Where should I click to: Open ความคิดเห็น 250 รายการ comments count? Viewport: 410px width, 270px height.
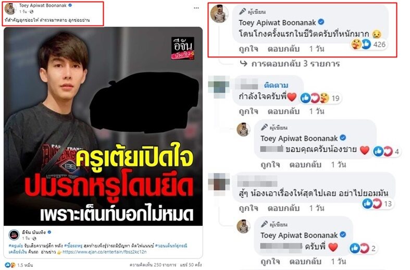[x=153, y=265]
